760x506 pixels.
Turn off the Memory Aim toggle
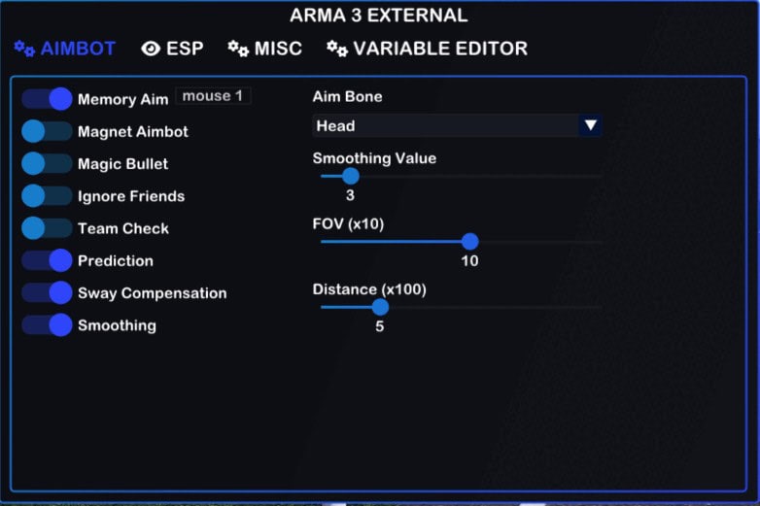coord(47,99)
